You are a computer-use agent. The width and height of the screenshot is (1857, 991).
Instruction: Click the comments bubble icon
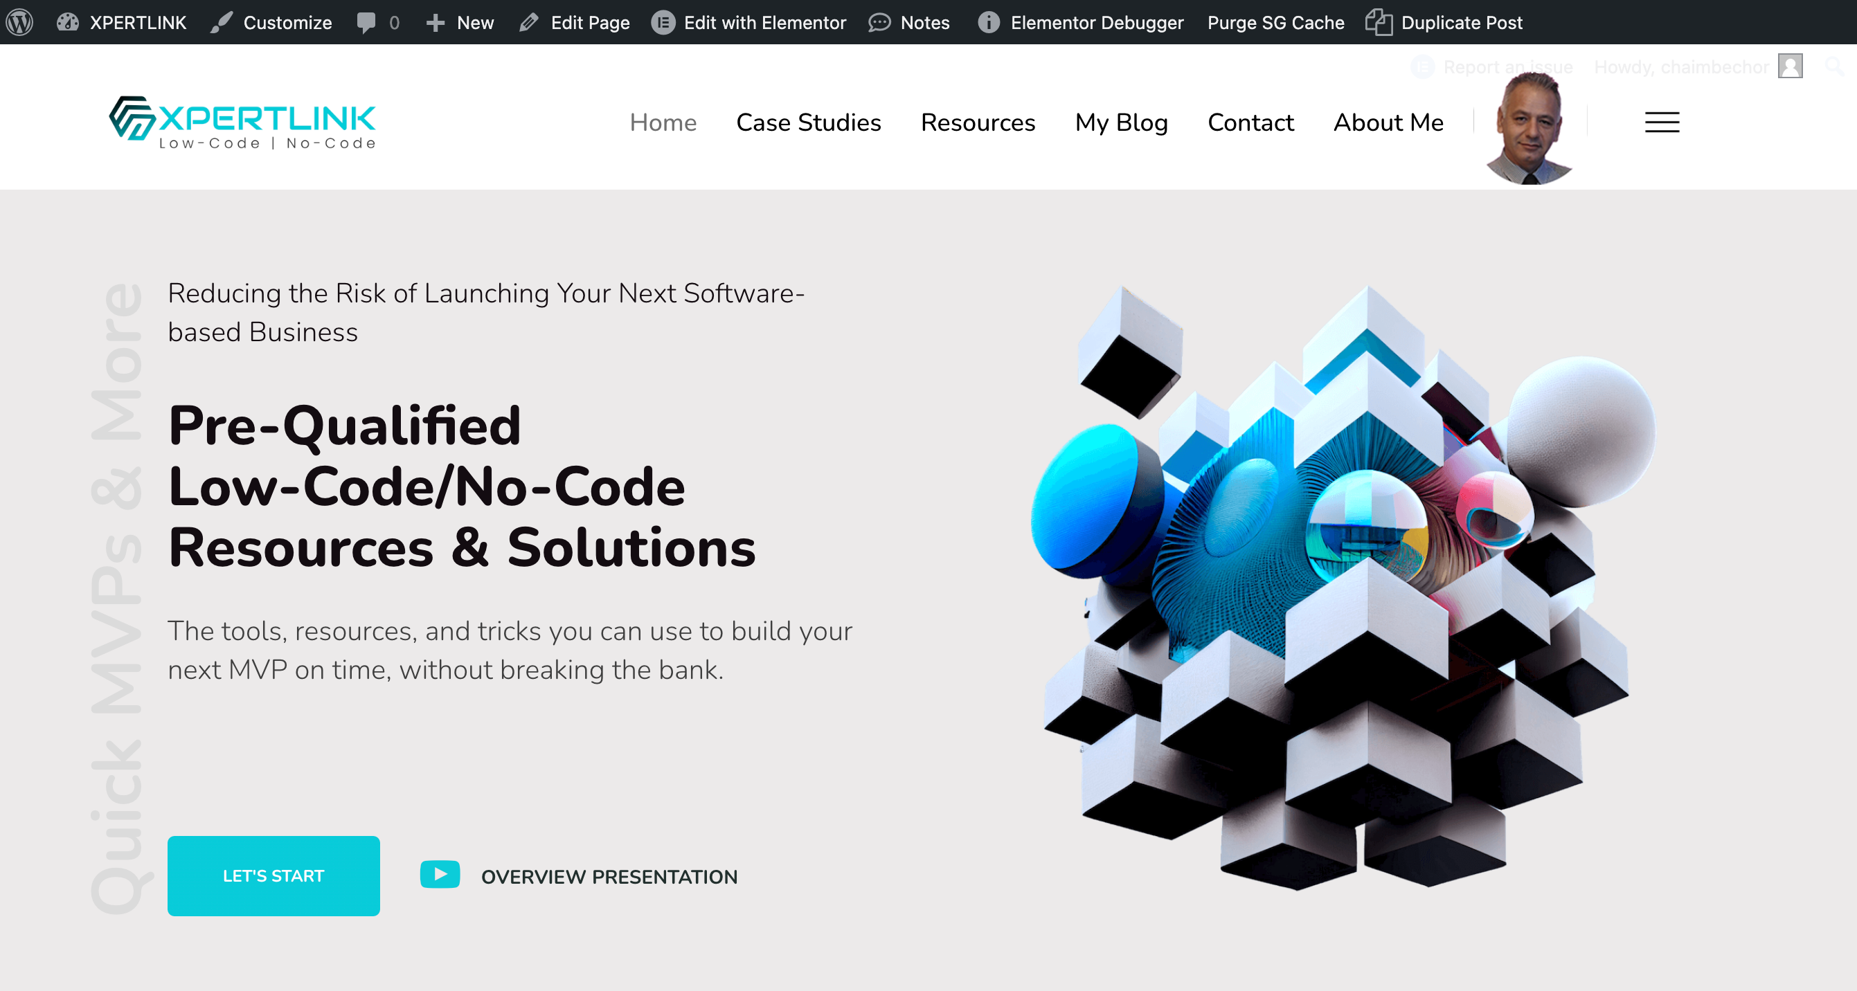366,22
